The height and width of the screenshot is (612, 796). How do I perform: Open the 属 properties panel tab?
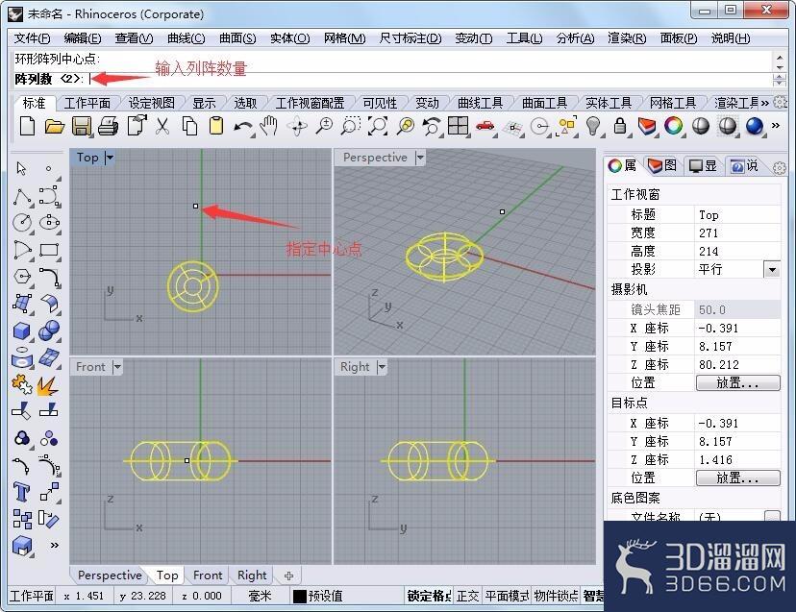[623, 165]
